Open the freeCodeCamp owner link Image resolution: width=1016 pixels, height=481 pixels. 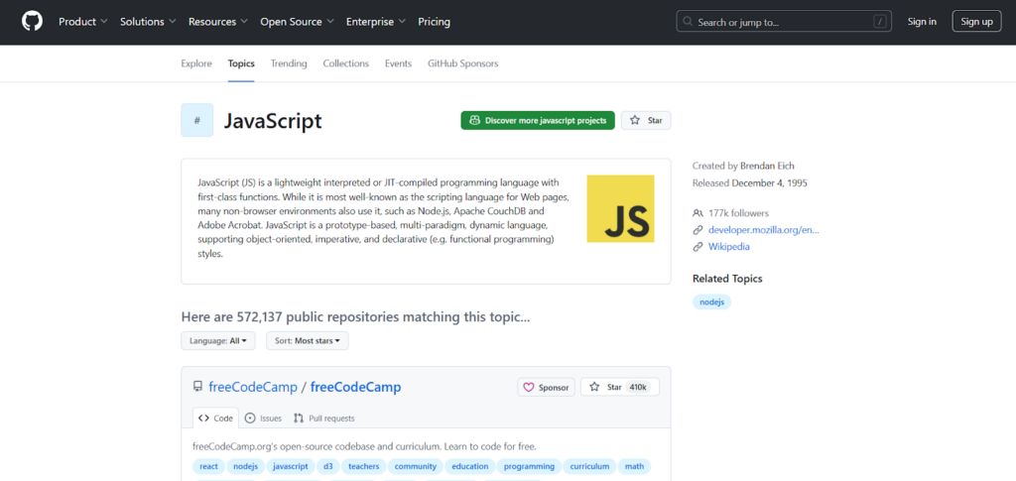click(253, 387)
